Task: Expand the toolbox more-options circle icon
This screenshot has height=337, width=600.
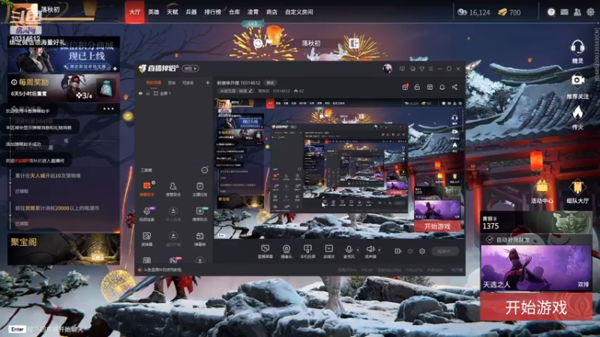Action: [205, 170]
